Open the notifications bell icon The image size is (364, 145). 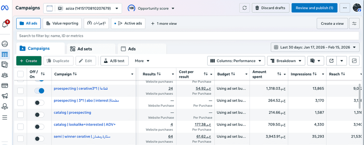tap(5, 24)
